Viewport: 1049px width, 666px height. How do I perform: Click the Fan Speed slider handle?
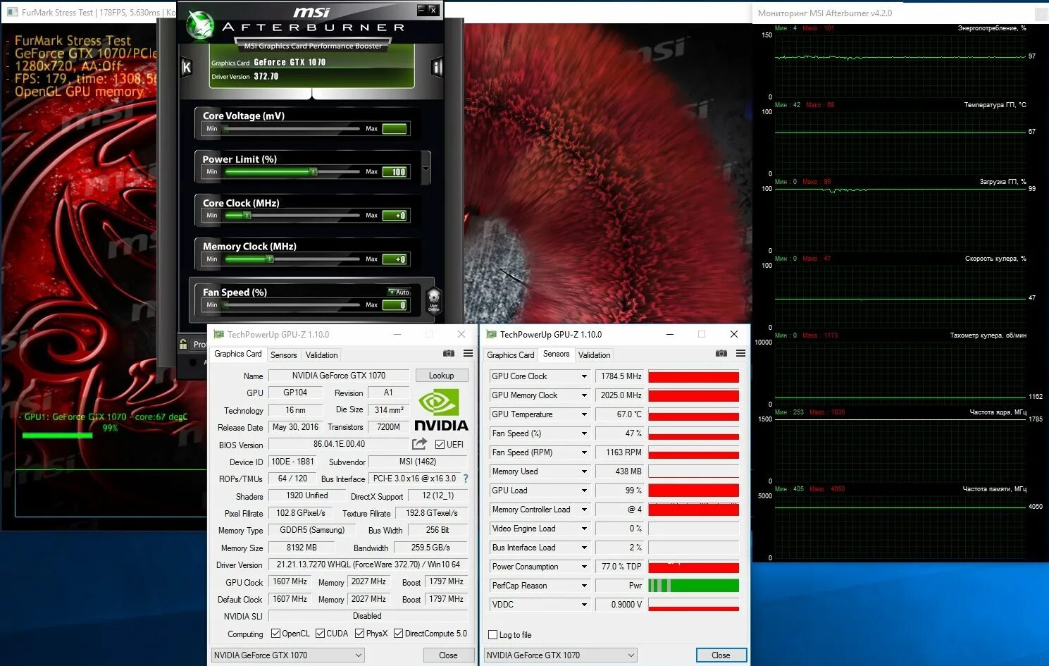tap(225, 304)
